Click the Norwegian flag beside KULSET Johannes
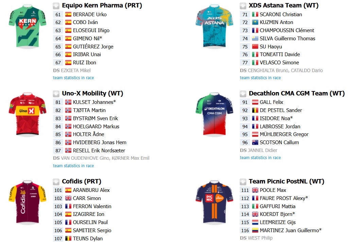The height and width of the screenshot is (242, 349). (x=68, y=102)
